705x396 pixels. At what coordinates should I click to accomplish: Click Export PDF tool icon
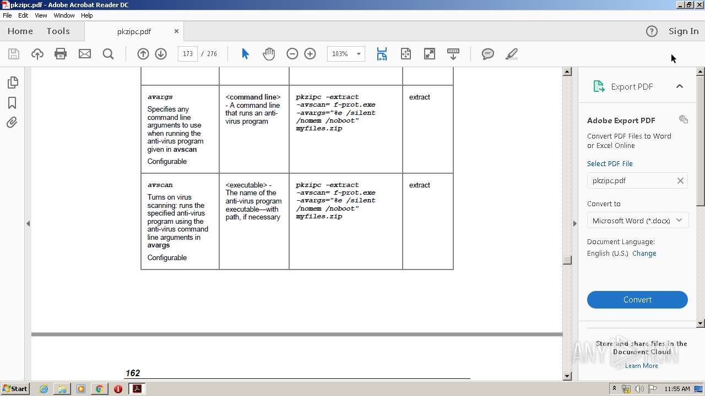tap(599, 86)
